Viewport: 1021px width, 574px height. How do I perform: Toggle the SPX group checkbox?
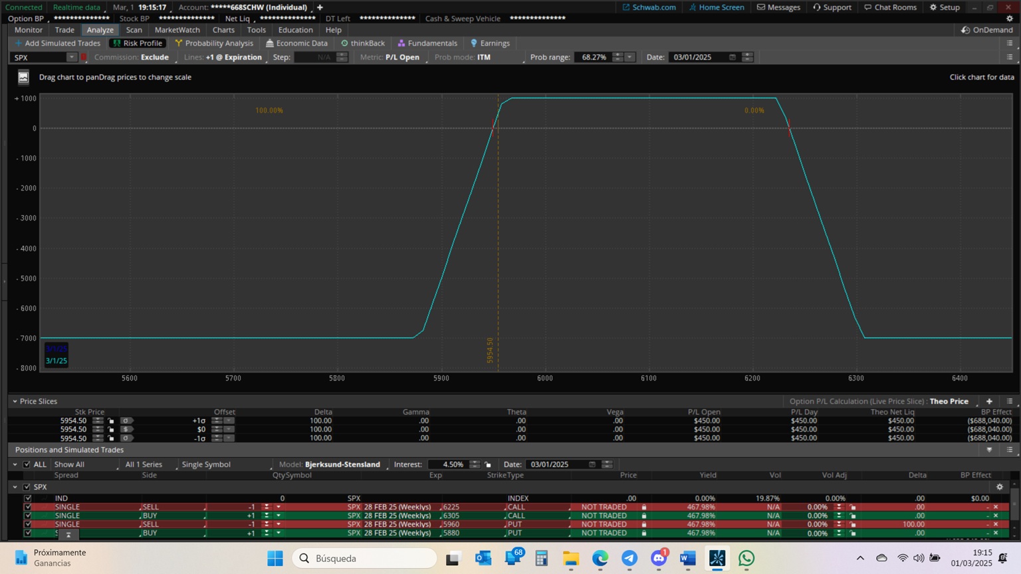[27, 487]
